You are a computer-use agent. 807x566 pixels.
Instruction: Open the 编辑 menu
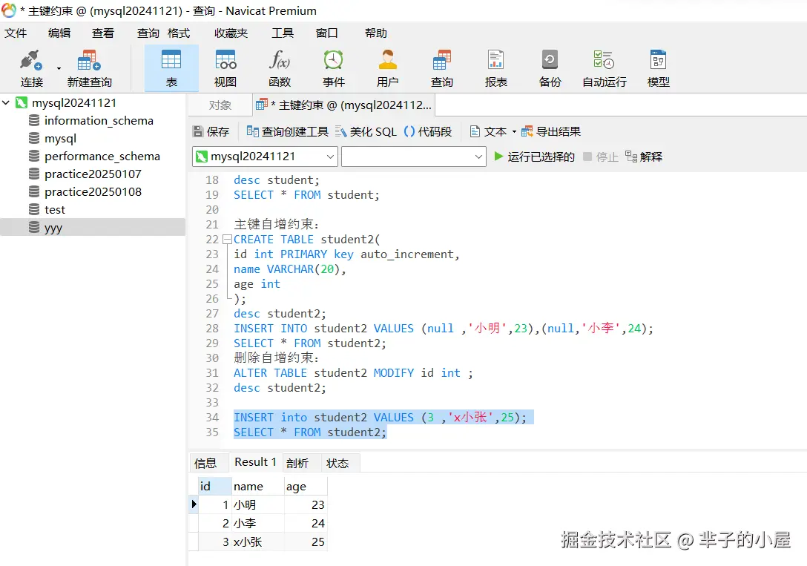click(59, 33)
